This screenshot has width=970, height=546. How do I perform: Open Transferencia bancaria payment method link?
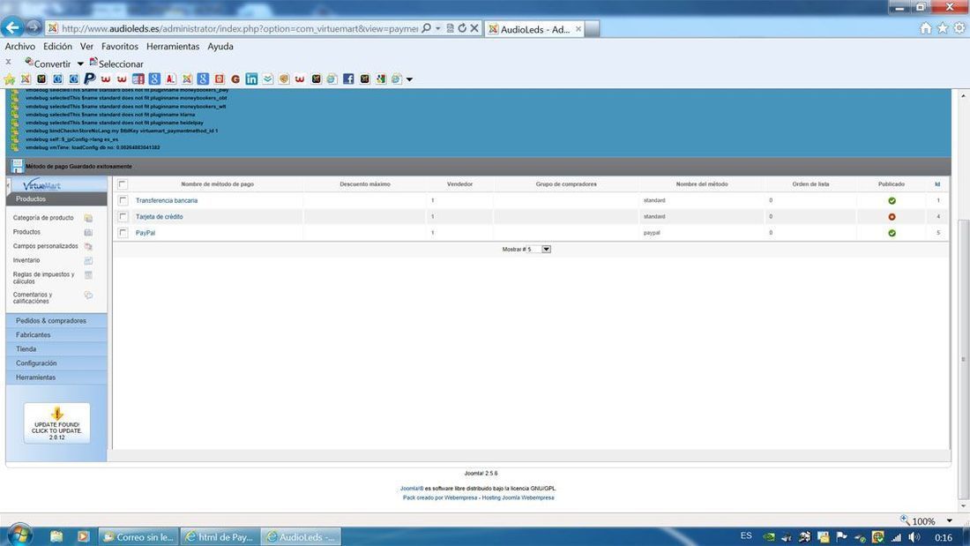pyautogui.click(x=167, y=200)
